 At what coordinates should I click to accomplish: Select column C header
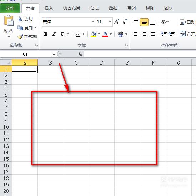pos(76,62)
